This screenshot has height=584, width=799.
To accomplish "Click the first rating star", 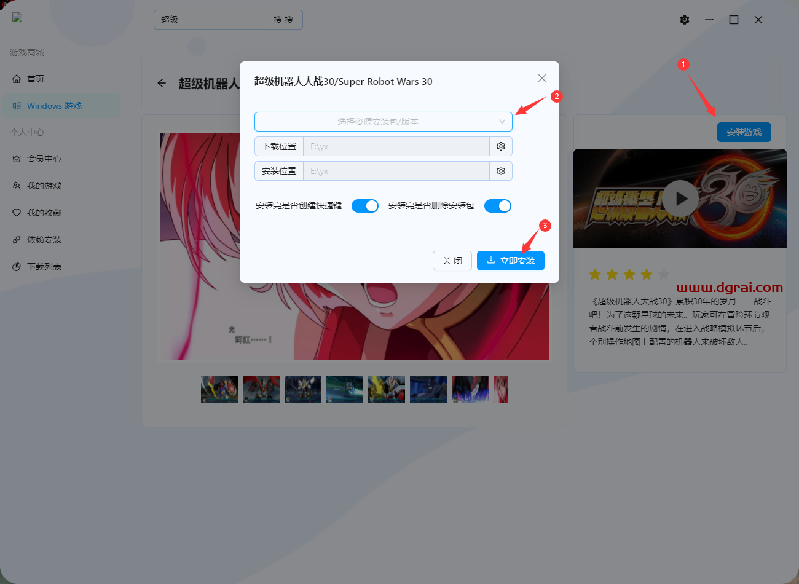I will coord(595,274).
